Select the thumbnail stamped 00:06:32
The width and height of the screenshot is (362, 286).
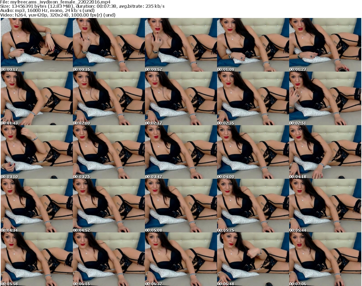[x=181, y=259]
